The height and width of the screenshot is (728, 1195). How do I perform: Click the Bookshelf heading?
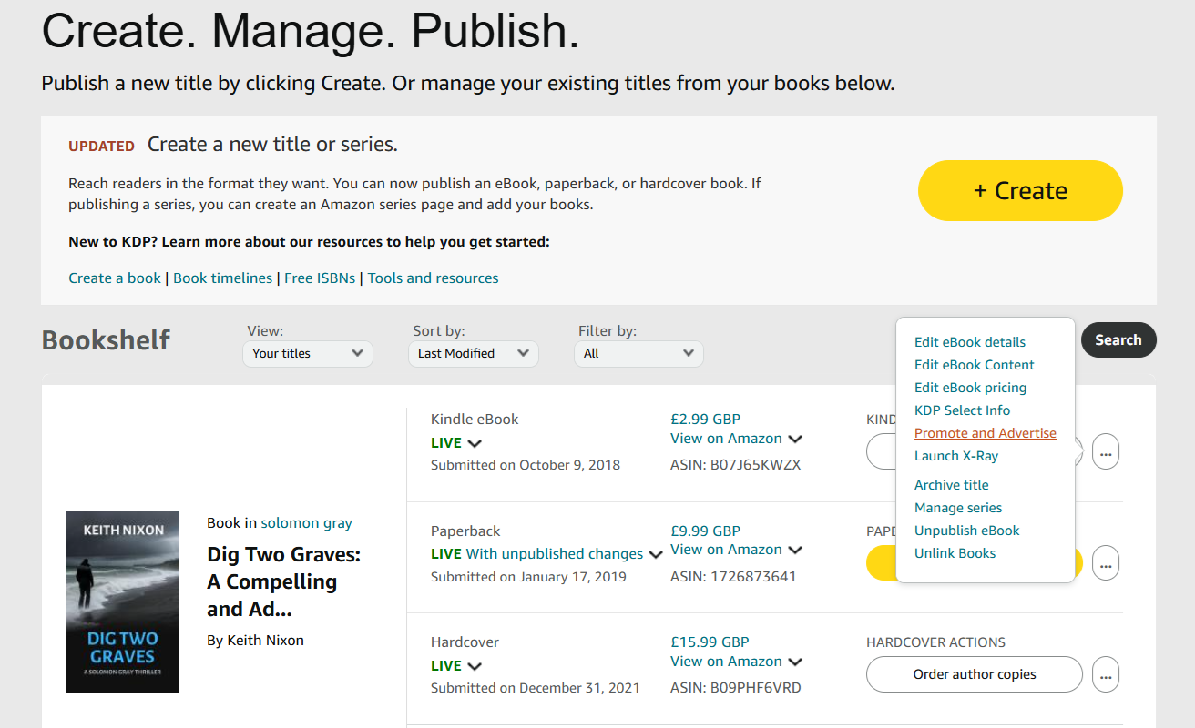106,339
